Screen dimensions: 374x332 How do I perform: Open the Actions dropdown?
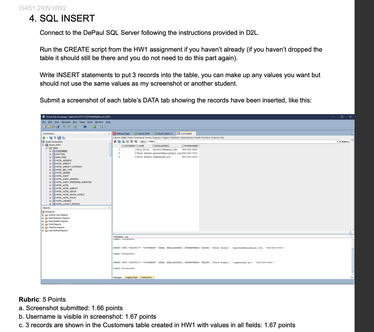point(344,142)
